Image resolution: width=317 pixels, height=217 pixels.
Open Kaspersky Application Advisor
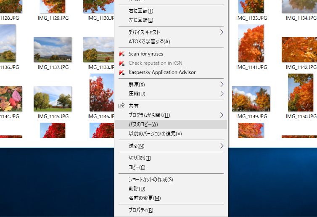[x=171, y=72]
